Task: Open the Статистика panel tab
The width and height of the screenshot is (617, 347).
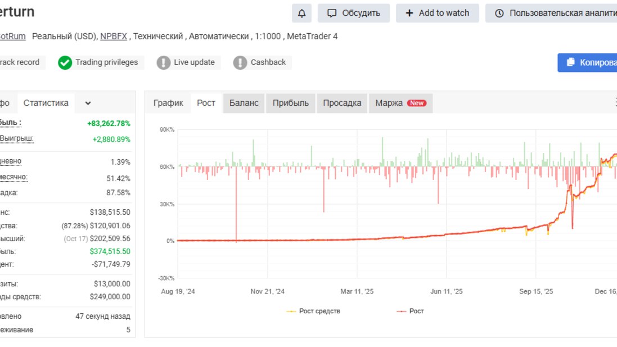Action: [x=46, y=103]
